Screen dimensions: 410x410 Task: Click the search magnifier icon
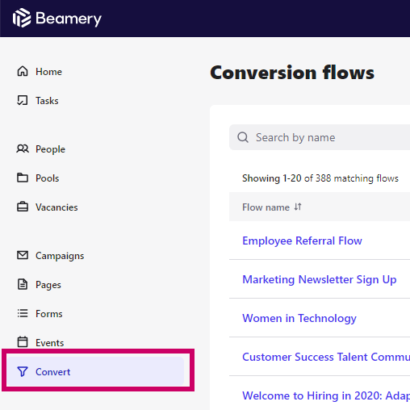pyautogui.click(x=243, y=137)
